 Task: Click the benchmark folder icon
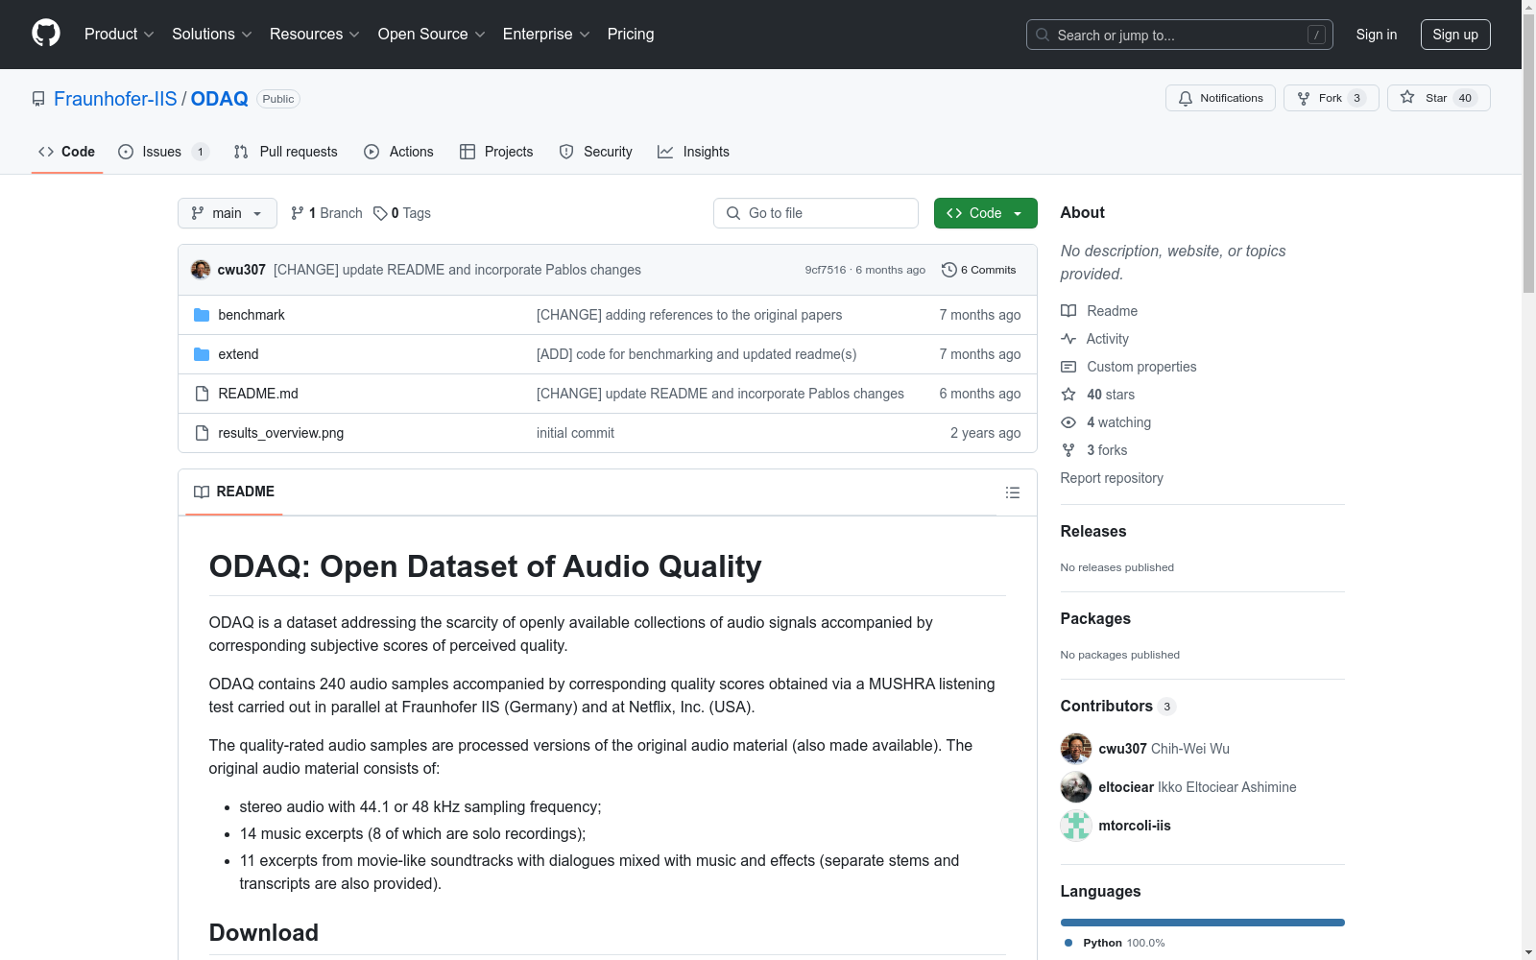point(202,315)
